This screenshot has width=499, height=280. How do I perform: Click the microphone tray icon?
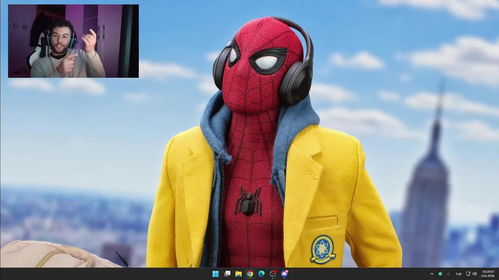click(449, 274)
